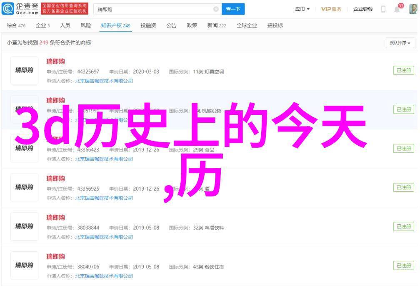This screenshot has width=420, height=288.
Task: Switch to the 综合 476 tab
Action: coord(16,25)
